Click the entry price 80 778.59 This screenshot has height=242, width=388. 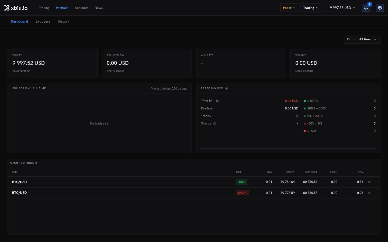[287, 193]
